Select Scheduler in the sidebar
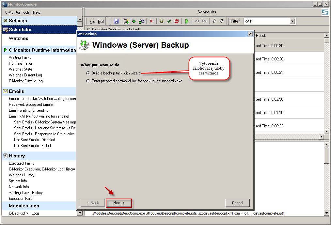Viewport: 331px width, 225px height. [x=39, y=30]
